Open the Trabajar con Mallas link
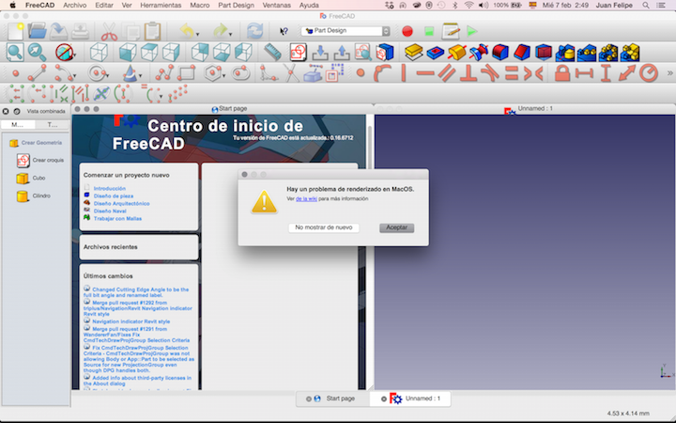 (117, 219)
